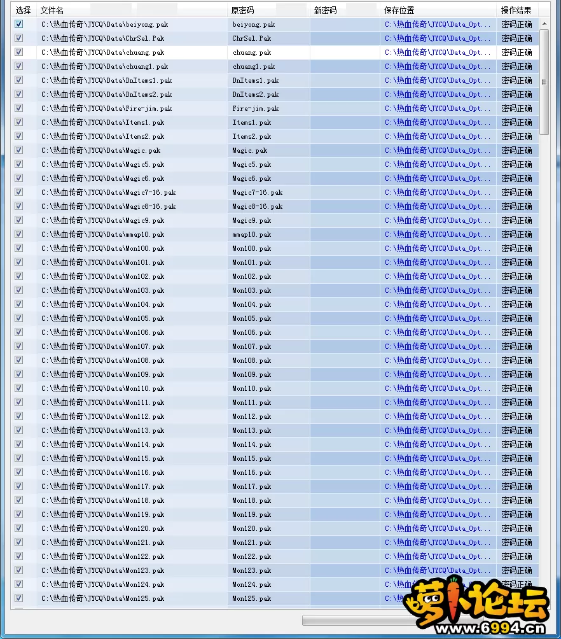This screenshot has height=639, width=561.
Task: Select file path ending Mon104.pak
Action: tap(102, 304)
